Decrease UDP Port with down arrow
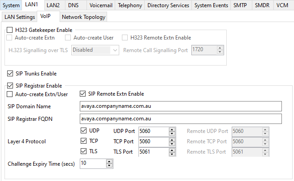Screen dimensions: 294x181 click(172, 133)
